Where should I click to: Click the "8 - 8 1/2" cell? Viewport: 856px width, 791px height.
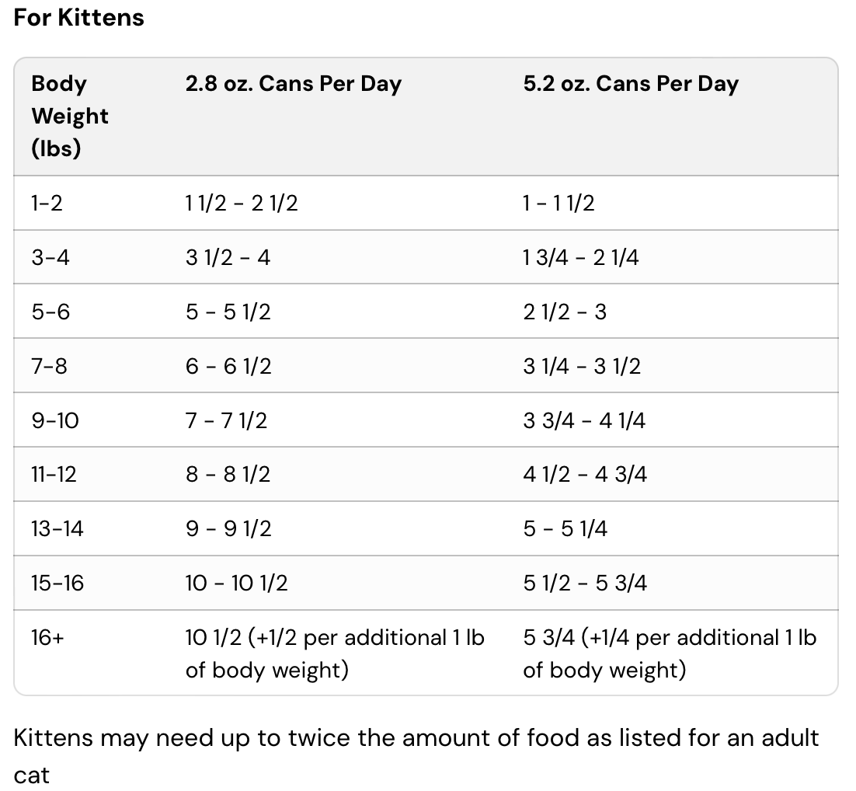[x=228, y=475]
